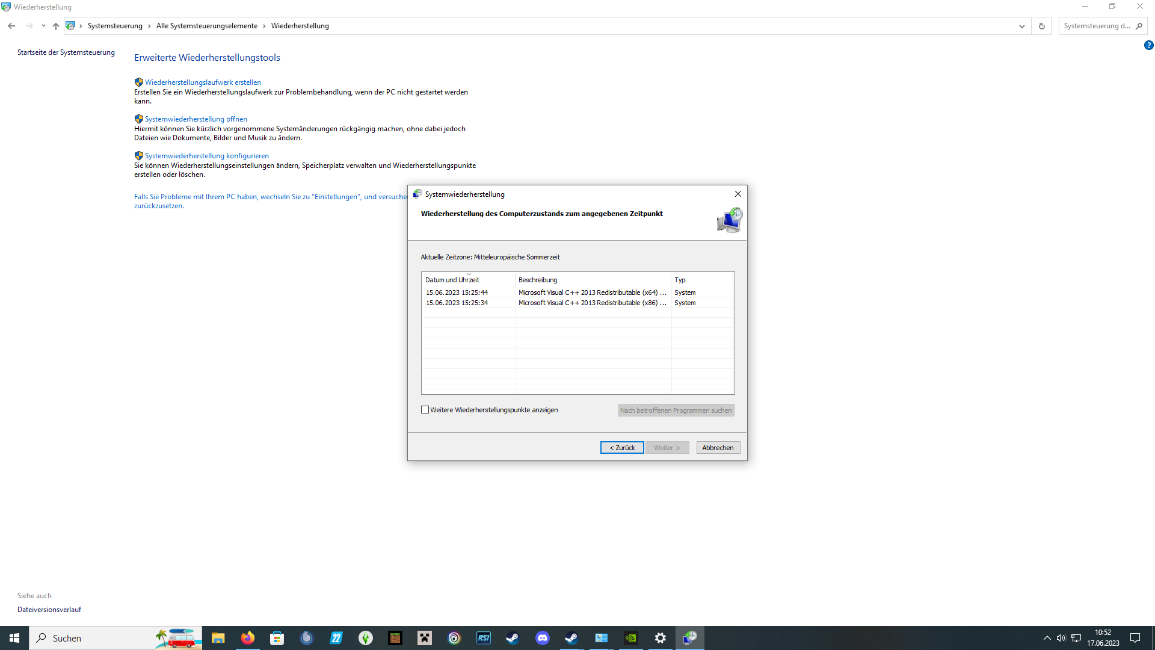
Task: Click the Abbrechen button
Action: pos(718,448)
